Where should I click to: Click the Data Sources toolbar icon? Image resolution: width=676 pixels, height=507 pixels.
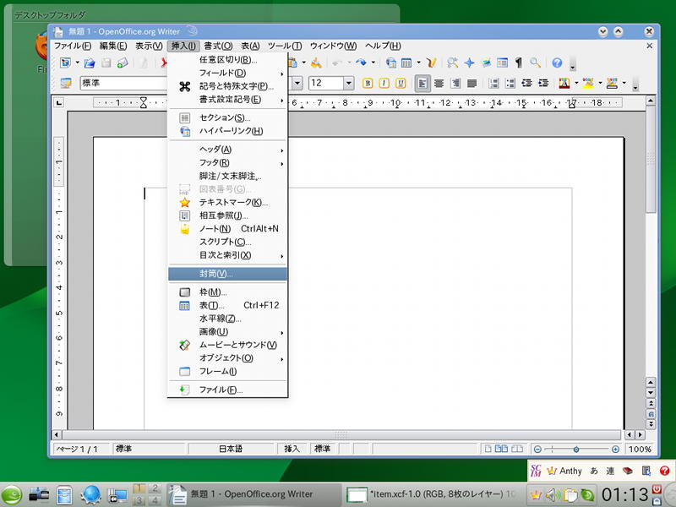(502, 63)
